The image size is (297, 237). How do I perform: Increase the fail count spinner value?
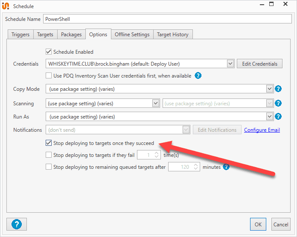tap(157, 153)
